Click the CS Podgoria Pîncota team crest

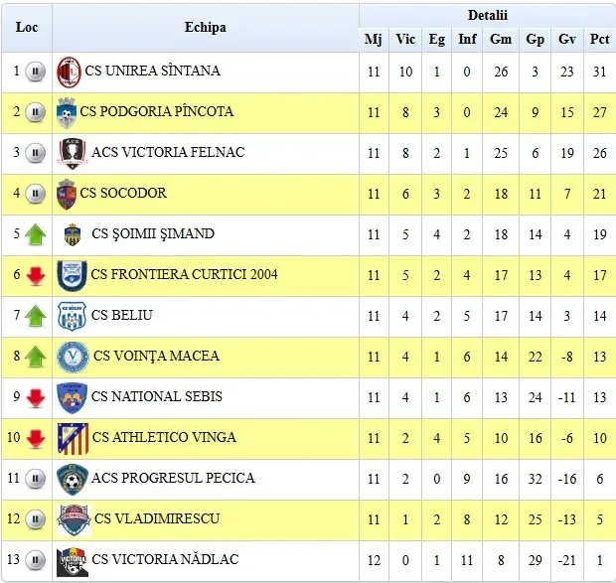(67, 112)
